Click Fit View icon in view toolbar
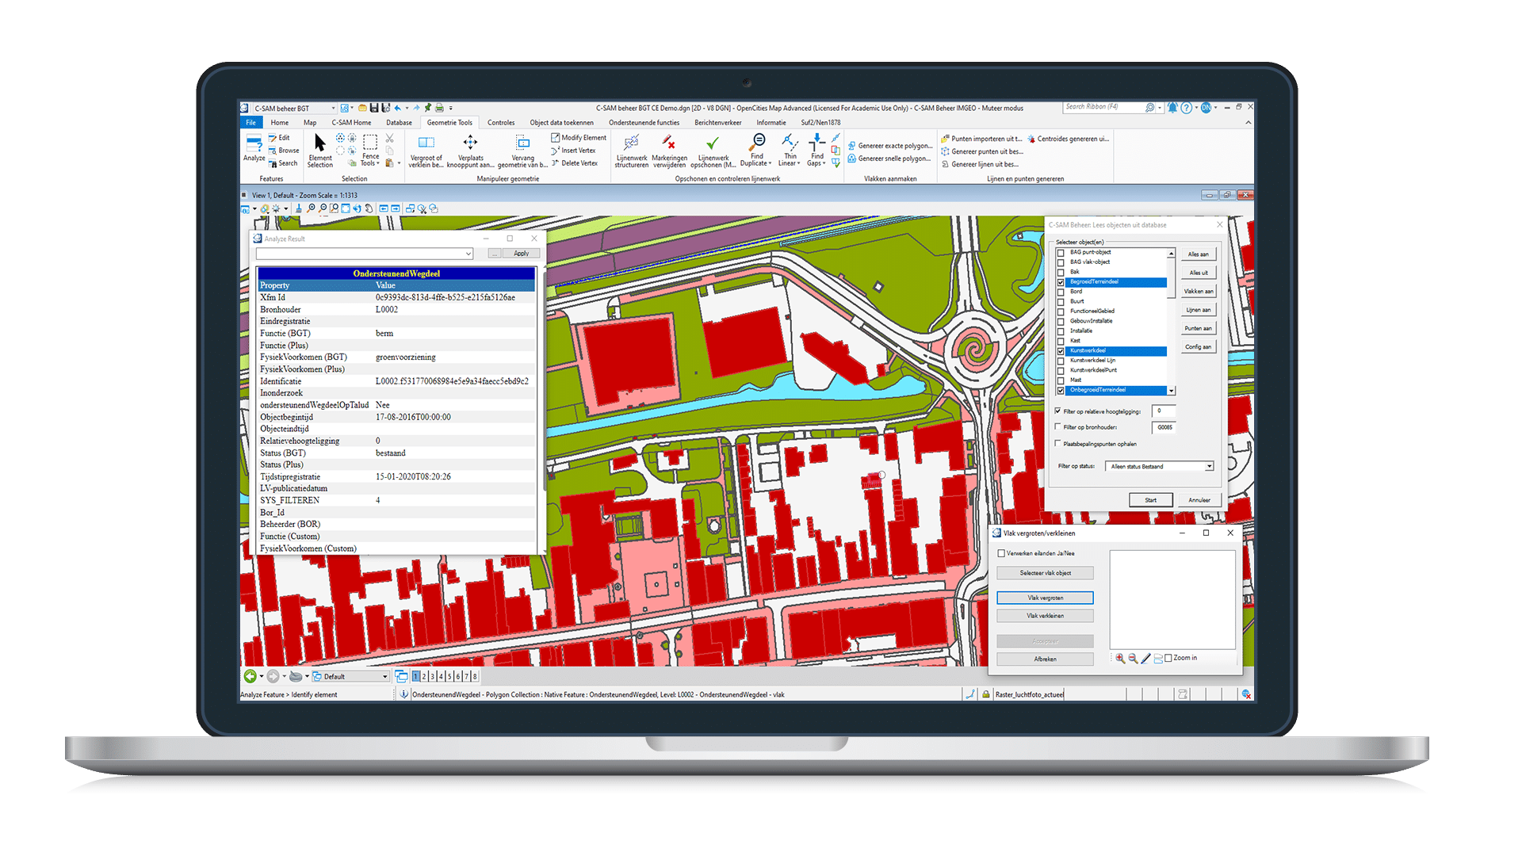The height and width of the screenshot is (856, 1522). tap(346, 208)
